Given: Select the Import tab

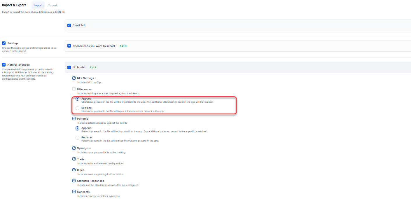Looking at the screenshot, I should [38, 5].
